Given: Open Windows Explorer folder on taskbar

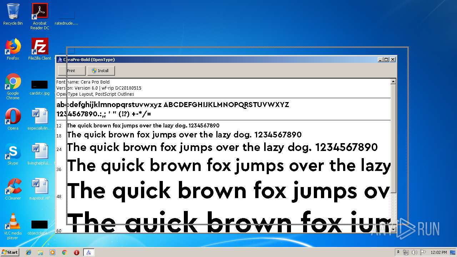Looking at the screenshot, I should (40, 252).
